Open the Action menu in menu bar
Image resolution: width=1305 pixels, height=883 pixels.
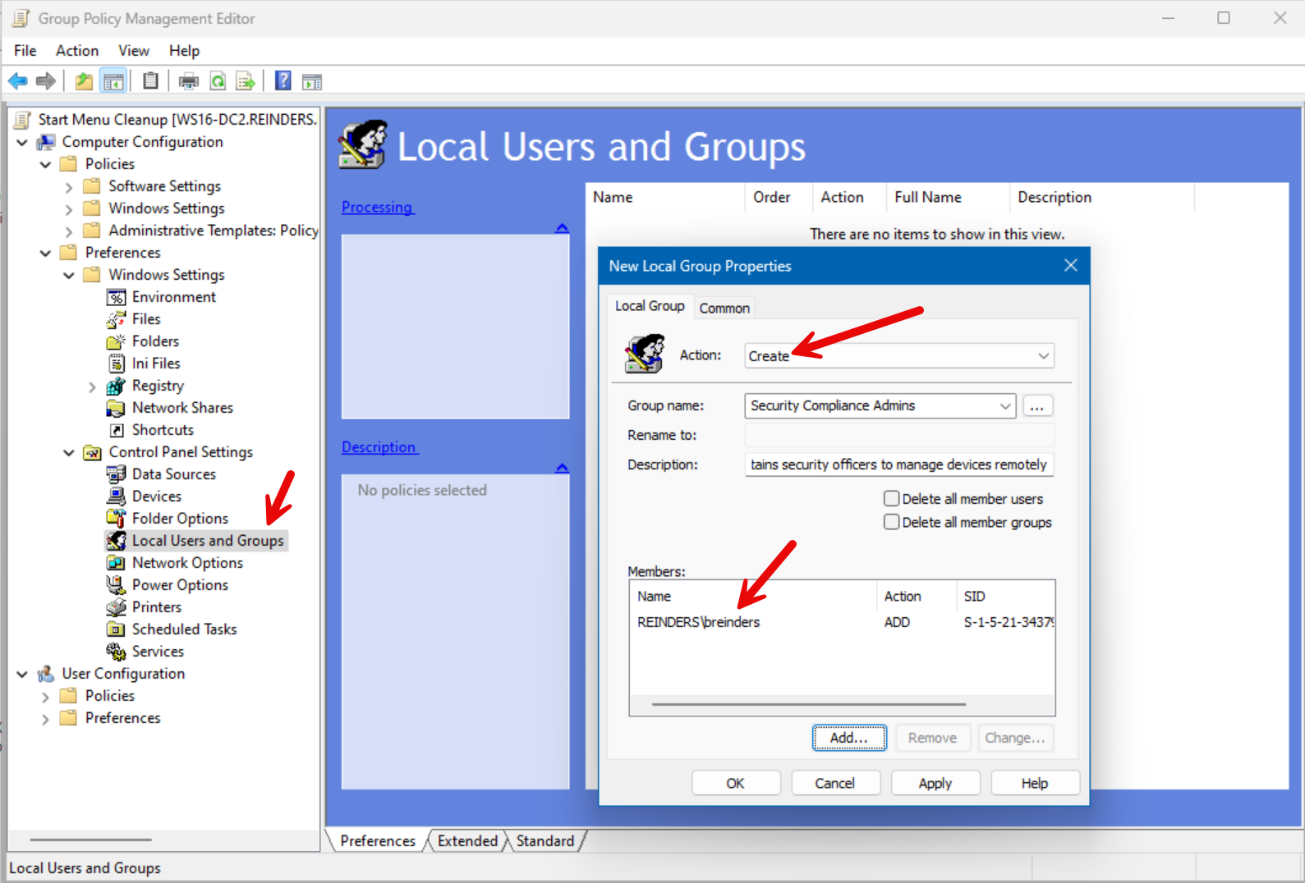(x=76, y=51)
